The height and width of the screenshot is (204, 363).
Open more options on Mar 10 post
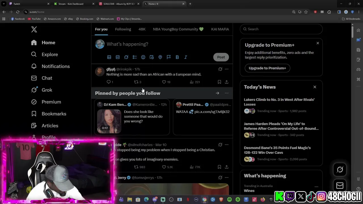(227, 145)
